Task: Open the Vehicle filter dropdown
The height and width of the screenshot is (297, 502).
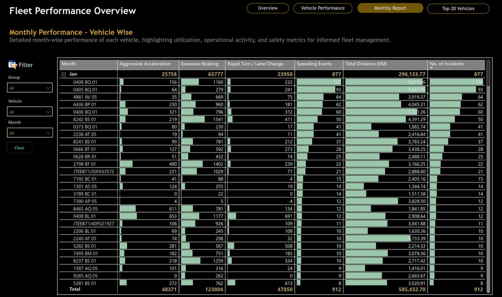Action: [x=30, y=112]
